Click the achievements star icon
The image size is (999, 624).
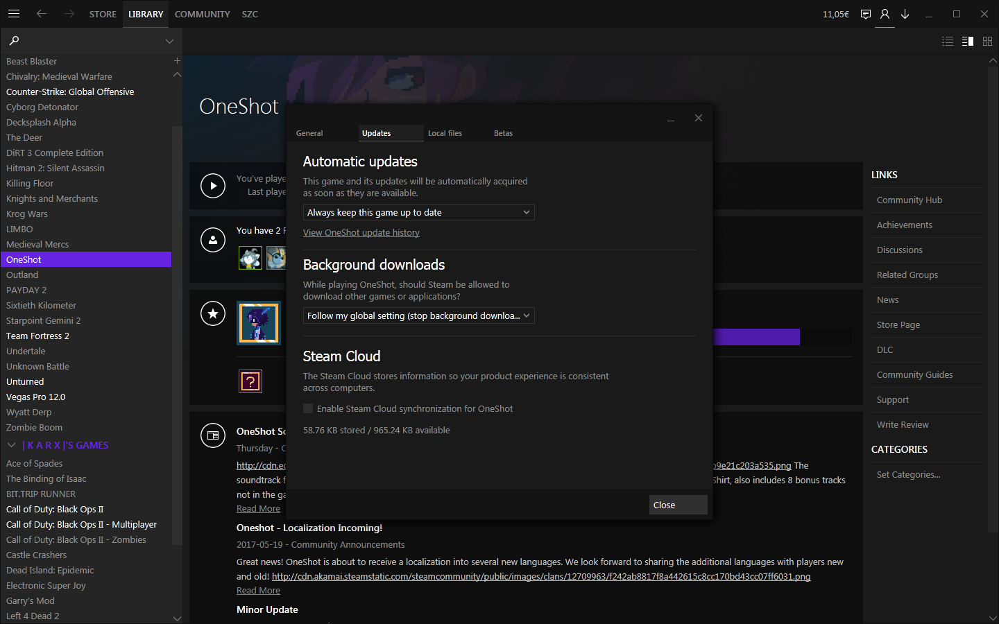coord(213,313)
